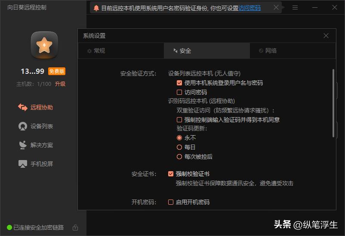Select the 安全 settings tab
This screenshot has width=345, height=236.
pos(207,51)
